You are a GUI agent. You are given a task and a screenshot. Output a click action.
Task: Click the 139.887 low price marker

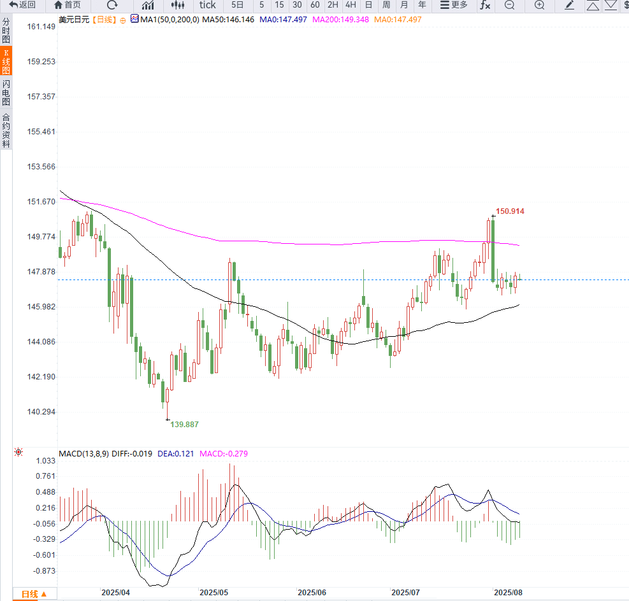tap(185, 424)
